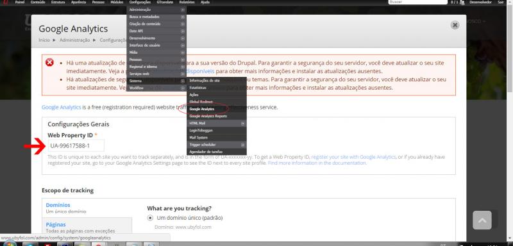The width and height of the screenshot is (513, 246).
Task: Expand the Administração submenu arrow
Action: (x=183, y=10)
